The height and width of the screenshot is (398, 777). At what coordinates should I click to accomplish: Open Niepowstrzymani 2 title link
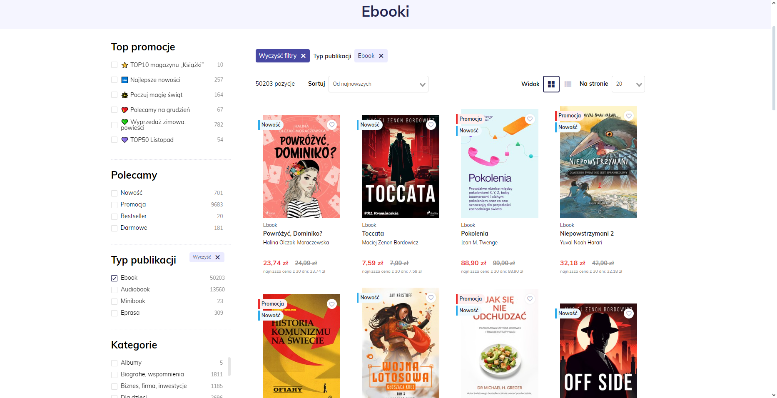tap(587, 234)
